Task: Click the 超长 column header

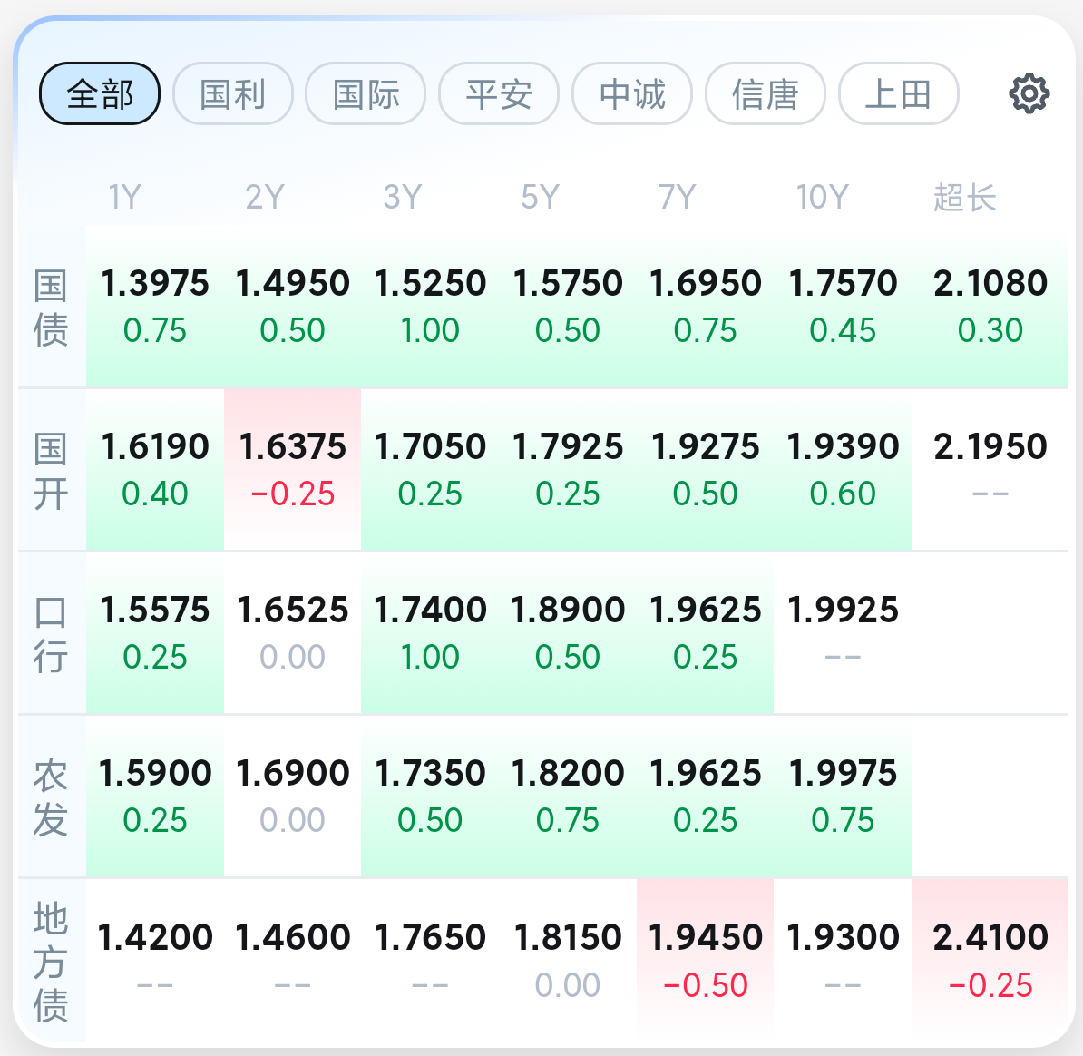Action: (964, 197)
